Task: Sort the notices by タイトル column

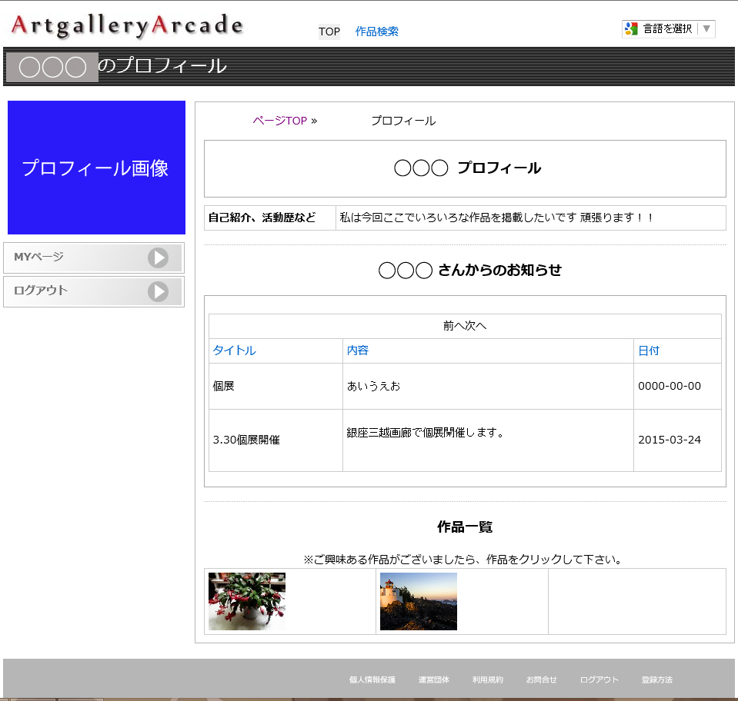Action: (234, 350)
